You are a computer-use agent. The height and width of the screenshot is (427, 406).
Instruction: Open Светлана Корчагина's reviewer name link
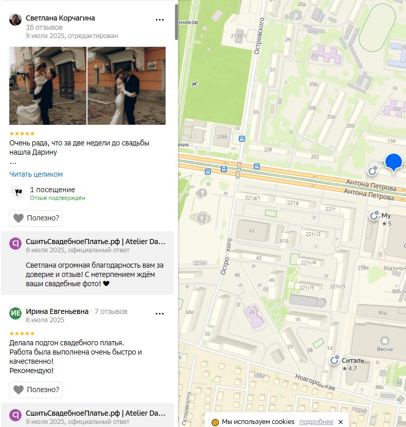tap(60, 18)
